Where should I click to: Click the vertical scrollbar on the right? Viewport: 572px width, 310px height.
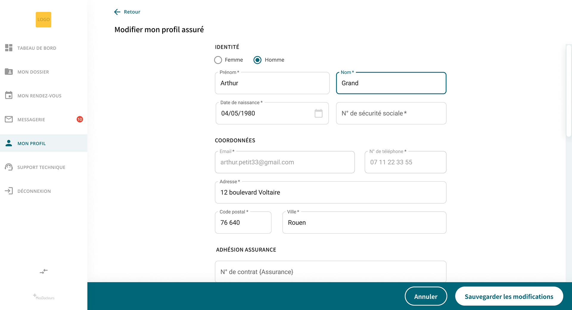click(569, 90)
